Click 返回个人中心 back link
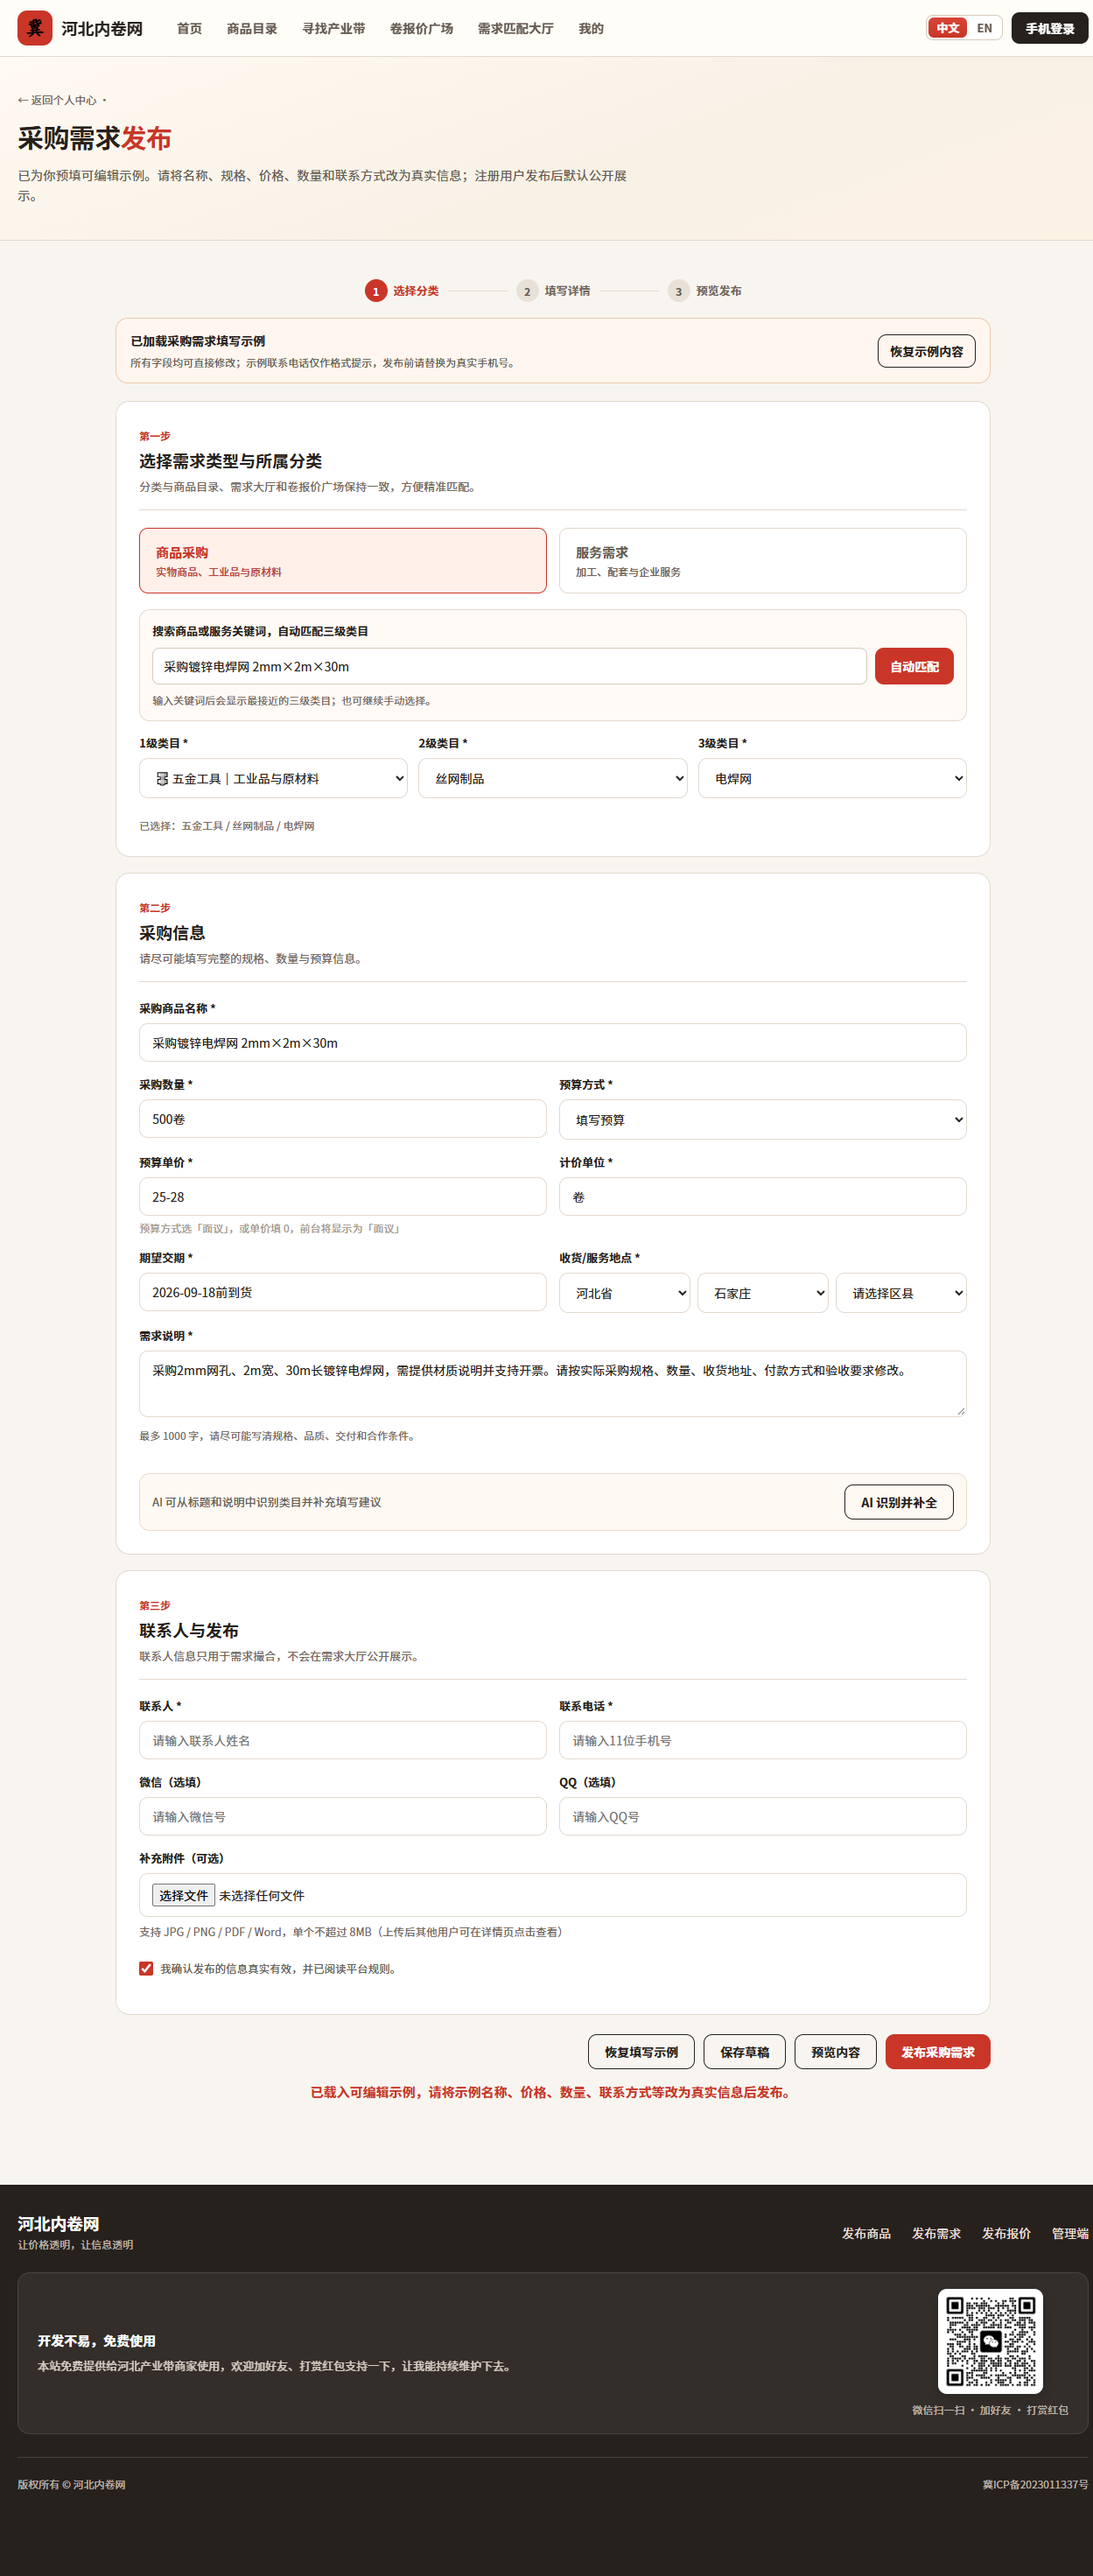The height and width of the screenshot is (2576, 1093). [x=57, y=100]
